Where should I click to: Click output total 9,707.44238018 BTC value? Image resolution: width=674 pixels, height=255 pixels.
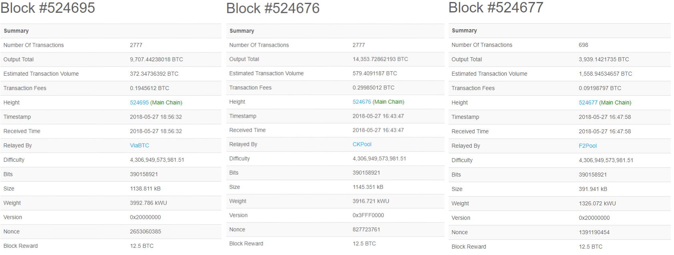156,59
